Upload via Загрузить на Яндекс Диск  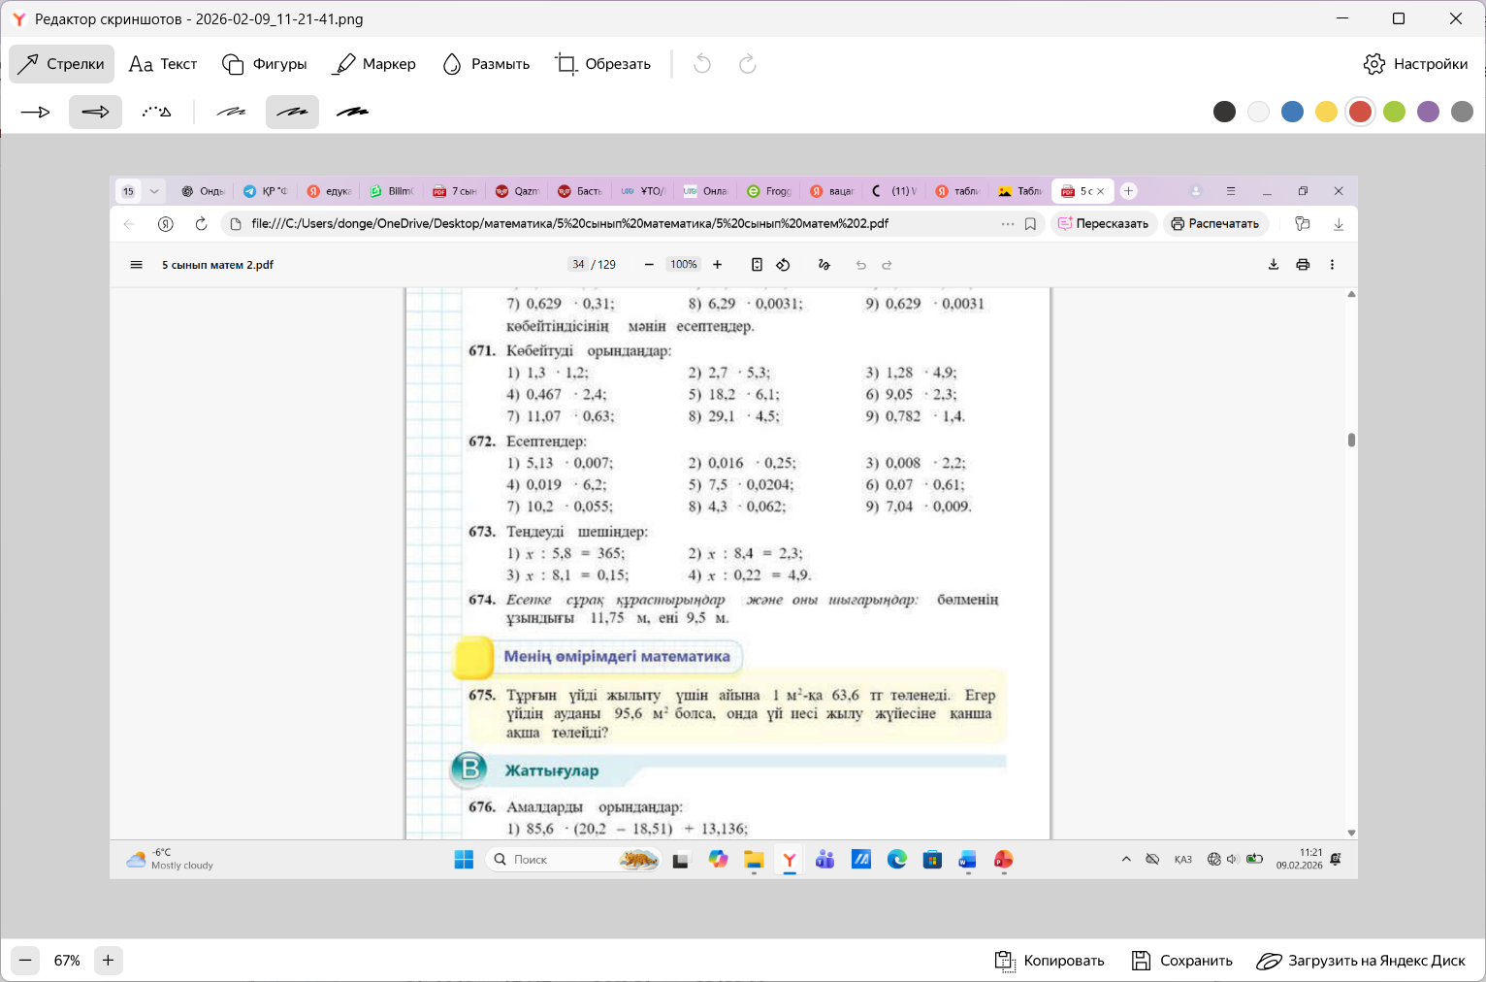(x=1361, y=961)
